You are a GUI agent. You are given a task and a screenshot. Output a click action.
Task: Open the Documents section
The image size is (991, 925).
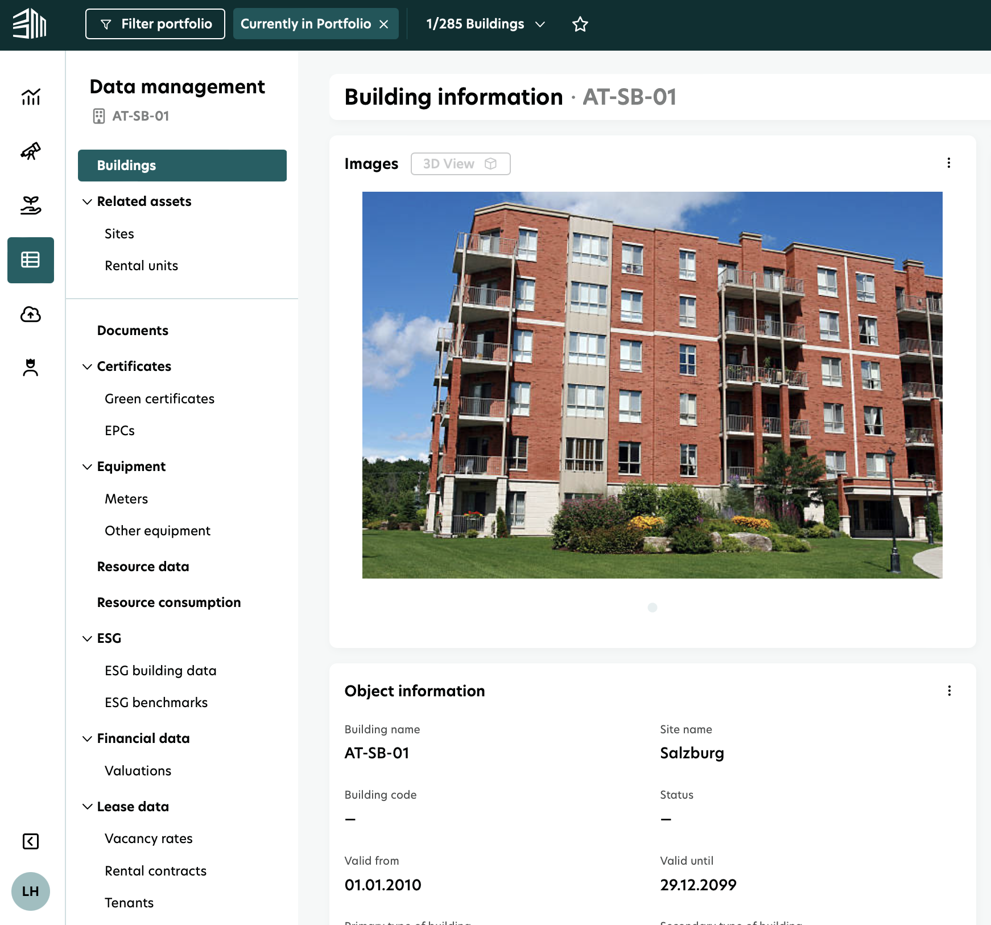coord(133,331)
